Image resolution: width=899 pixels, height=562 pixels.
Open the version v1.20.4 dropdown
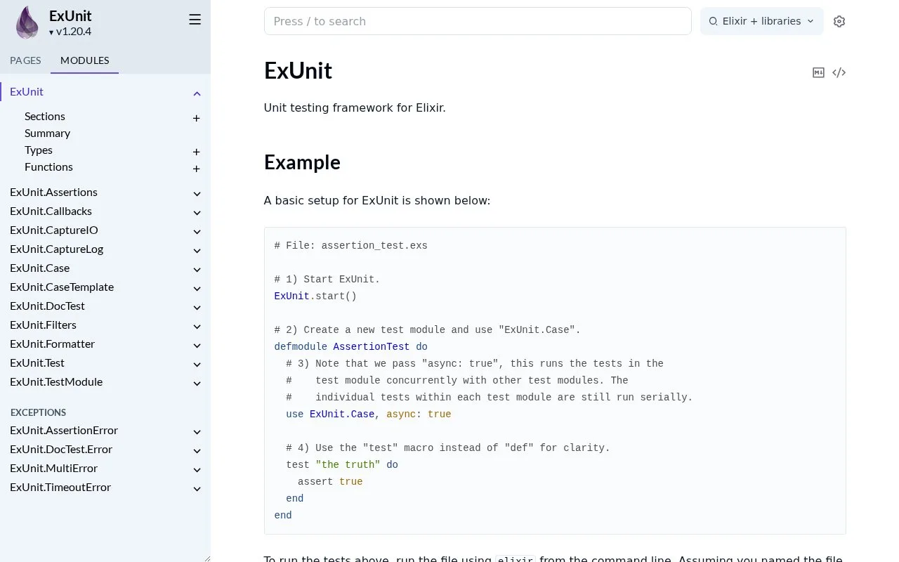[70, 32]
